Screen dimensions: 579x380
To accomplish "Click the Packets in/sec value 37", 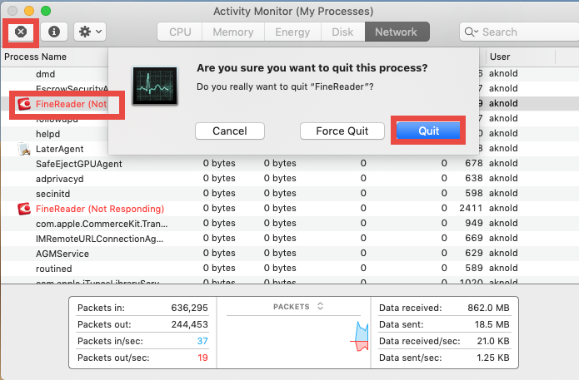I will pos(202,341).
